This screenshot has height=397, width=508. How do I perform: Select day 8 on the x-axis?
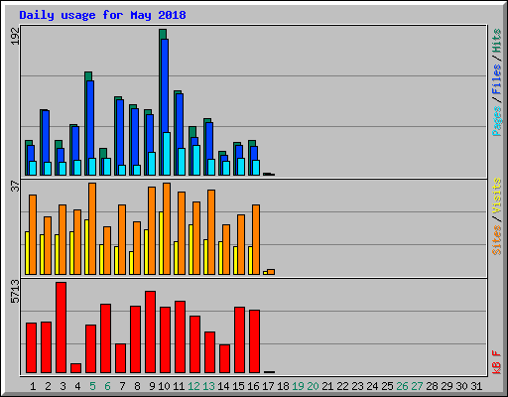(x=137, y=386)
